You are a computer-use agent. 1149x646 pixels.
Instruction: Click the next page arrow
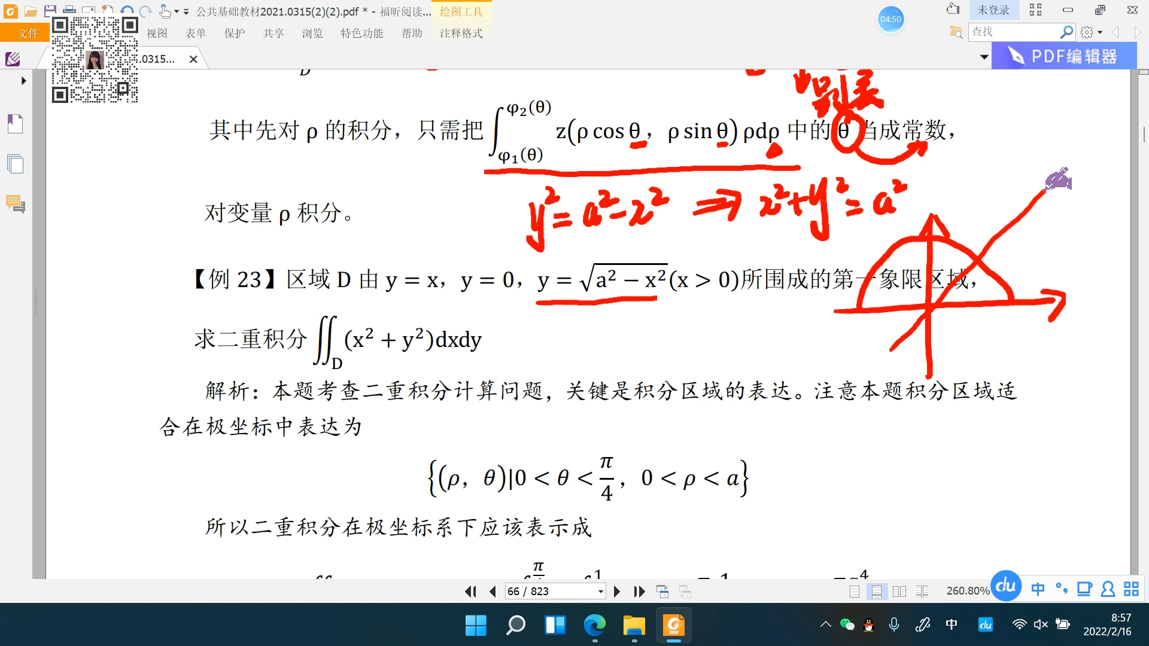click(617, 592)
